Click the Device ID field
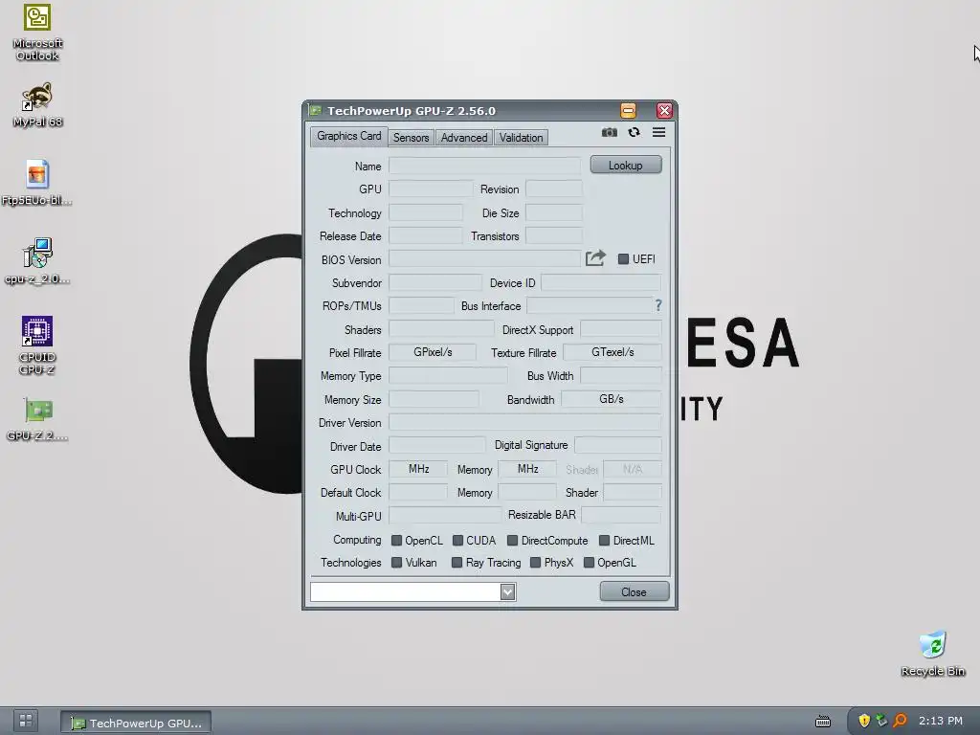 coord(601,282)
